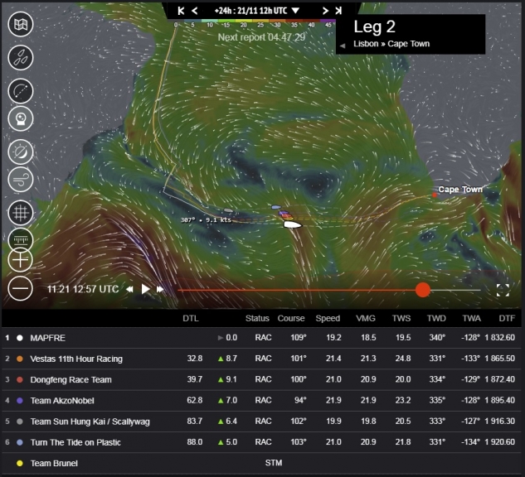Viewport: 525px width, 477px height.
Task: Sort table by Speed column
Action: pyautogui.click(x=328, y=318)
